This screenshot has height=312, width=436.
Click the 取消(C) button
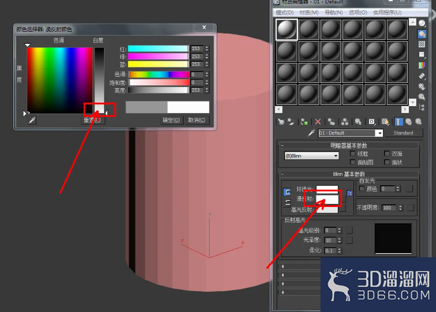pyautogui.click(x=196, y=120)
